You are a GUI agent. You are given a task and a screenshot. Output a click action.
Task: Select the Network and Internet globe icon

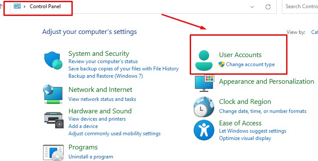(53, 94)
